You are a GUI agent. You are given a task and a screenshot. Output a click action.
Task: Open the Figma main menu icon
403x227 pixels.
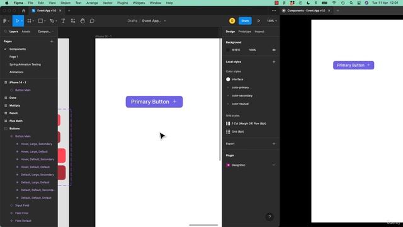coord(5,21)
